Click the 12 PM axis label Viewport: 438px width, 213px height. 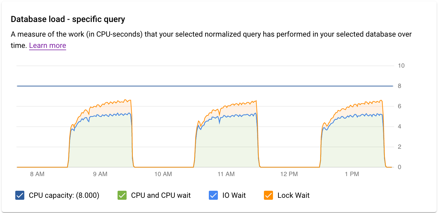coord(290,174)
